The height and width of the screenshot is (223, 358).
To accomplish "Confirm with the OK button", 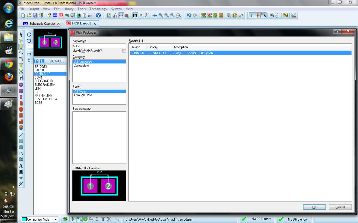I will (x=314, y=207).
